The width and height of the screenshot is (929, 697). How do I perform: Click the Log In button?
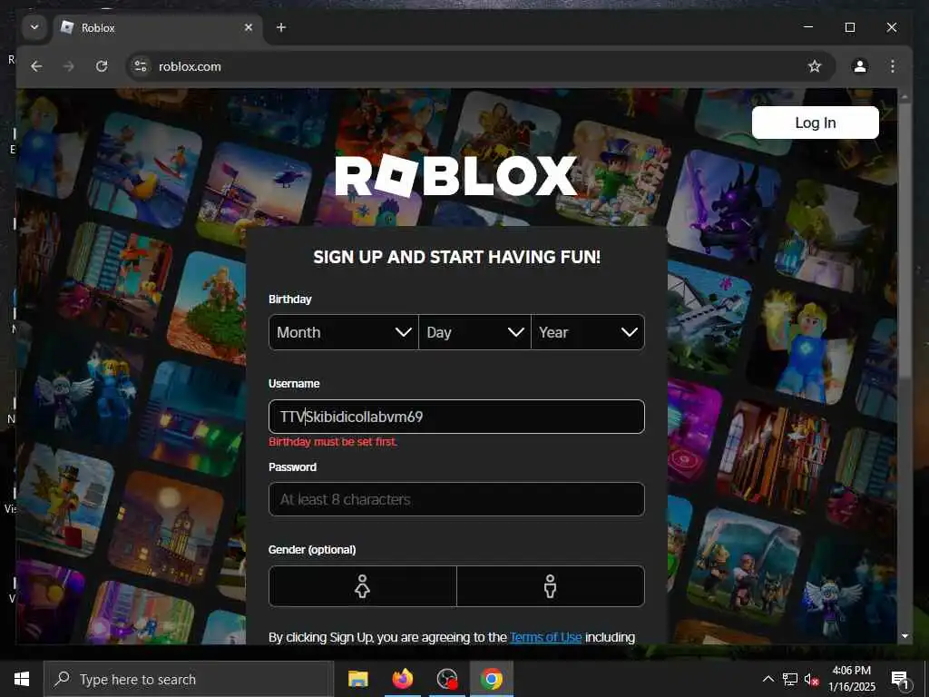click(x=816, y=123)
